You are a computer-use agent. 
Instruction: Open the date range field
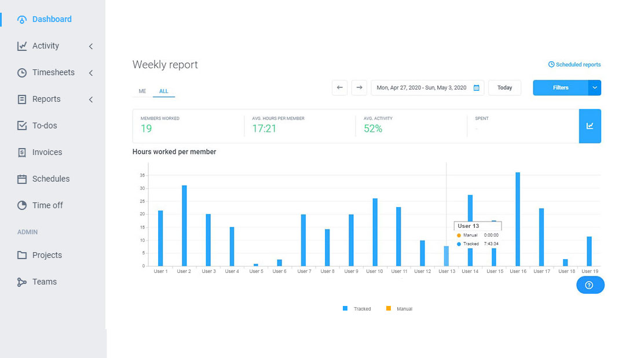[x=427, y=88]
